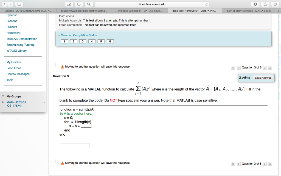The image size is (281, 176).
Task: Open the search magnifier icon in toolbar
Action: (x=89, y=4)
